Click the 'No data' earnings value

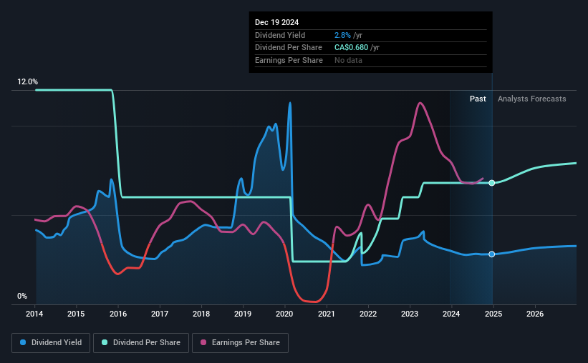tap(348, 60)
